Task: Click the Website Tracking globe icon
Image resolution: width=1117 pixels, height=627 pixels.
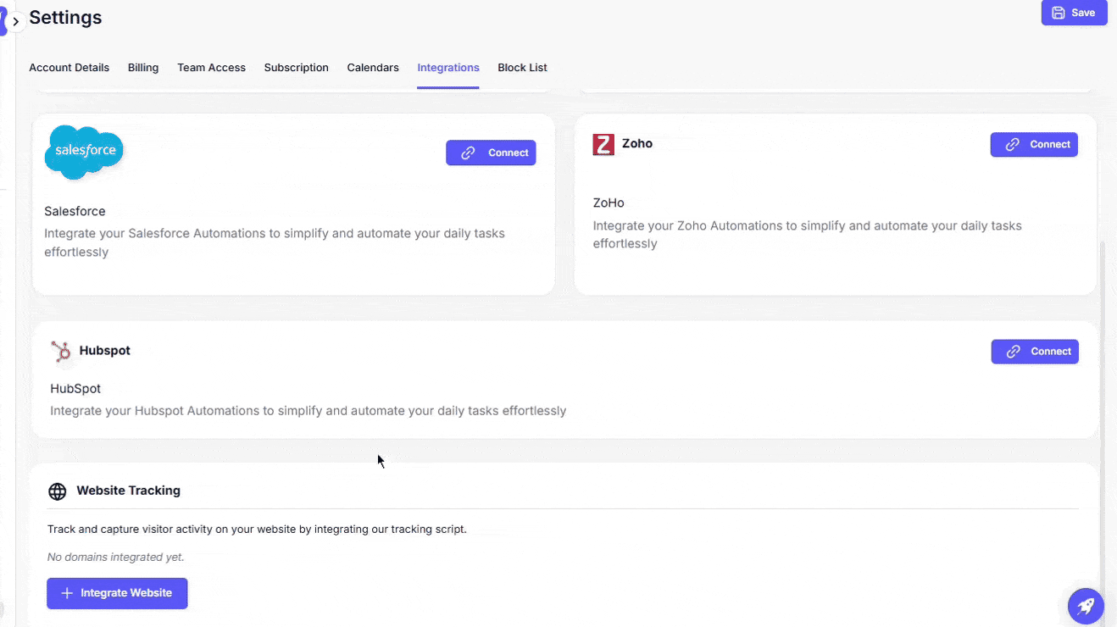Action: pos(58,491)
